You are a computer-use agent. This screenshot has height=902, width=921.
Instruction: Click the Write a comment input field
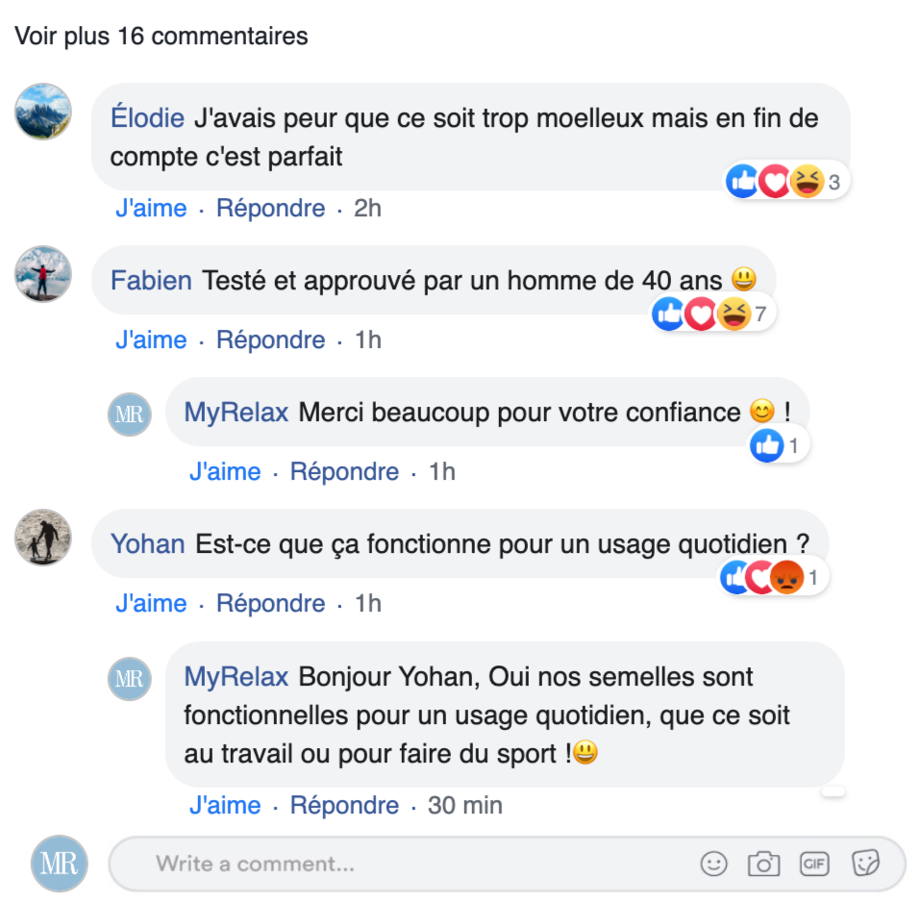pos(413,864)
